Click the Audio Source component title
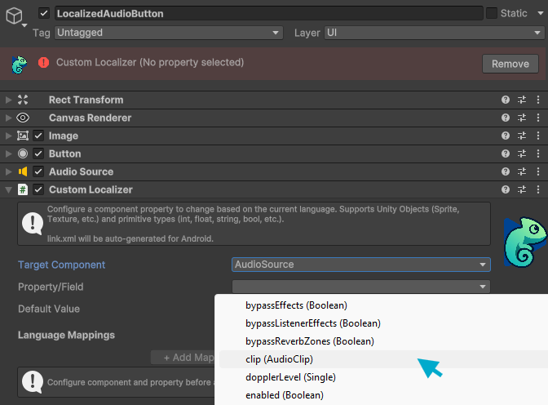The width and height of the screenshot is (548, 405). pos(81,171)
